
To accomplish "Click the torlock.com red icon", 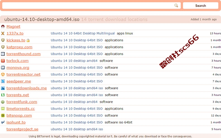I will (3, 61).
